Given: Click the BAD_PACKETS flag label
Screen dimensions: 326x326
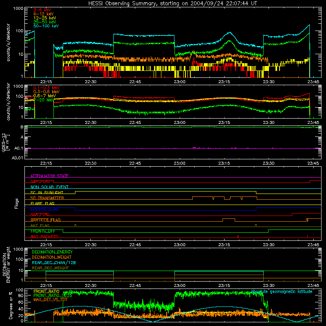Looking at the screenshot, I should [44, 236].
